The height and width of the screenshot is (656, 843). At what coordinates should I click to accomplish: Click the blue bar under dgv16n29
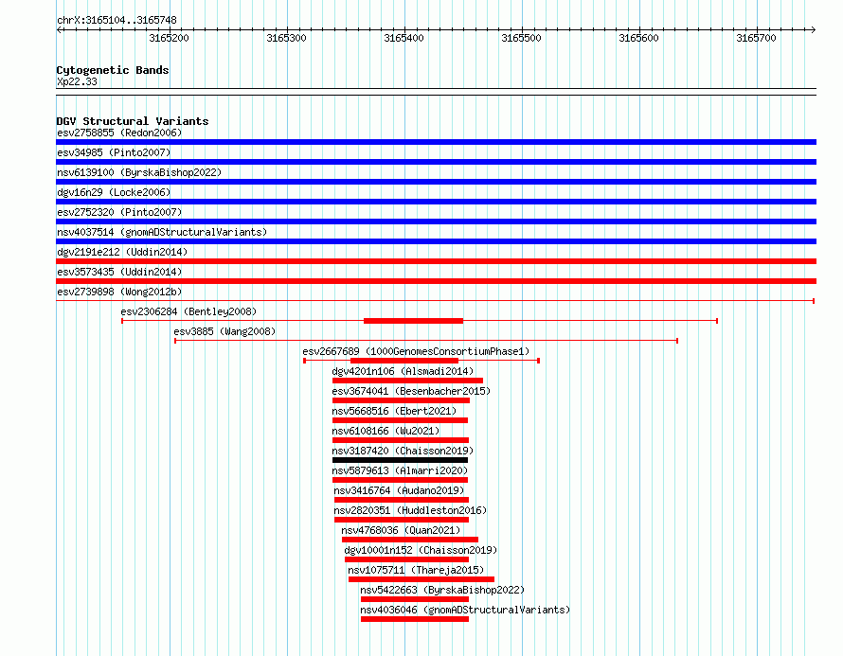(x=436, y=202)
